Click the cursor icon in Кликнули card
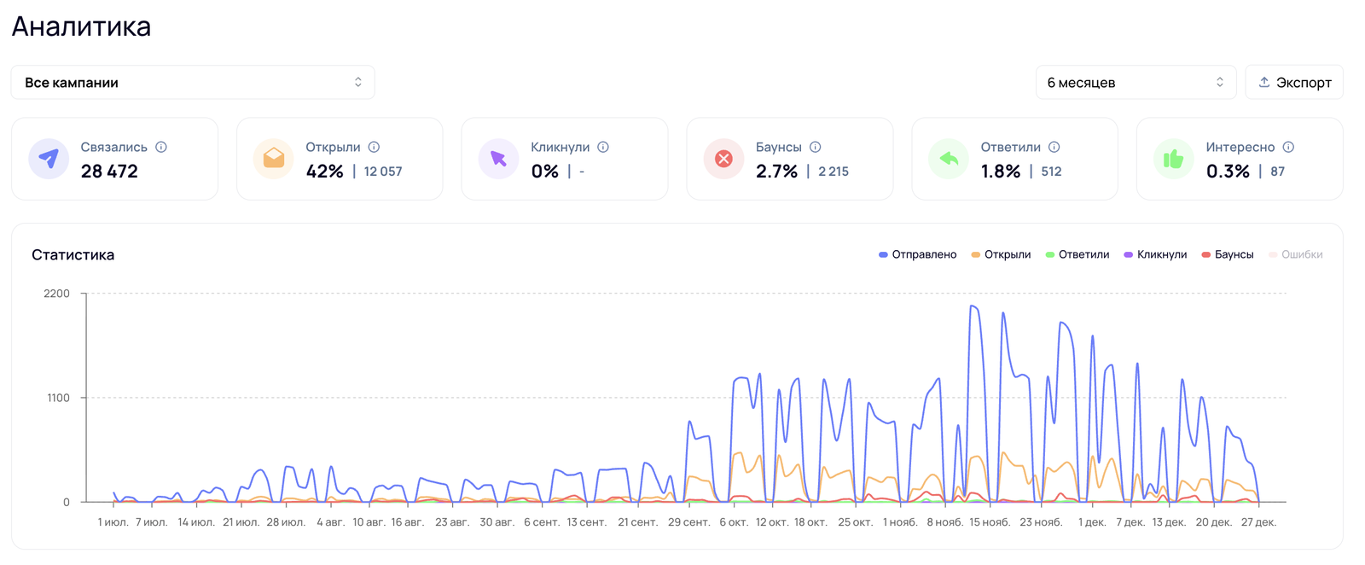Image resolution: width=1365 pixels, height=565 pixels. coord(499,159)
